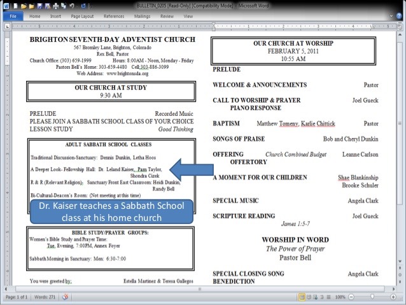Select Print Layout view button
The image size is (406, 305).
tap(302, 297)
